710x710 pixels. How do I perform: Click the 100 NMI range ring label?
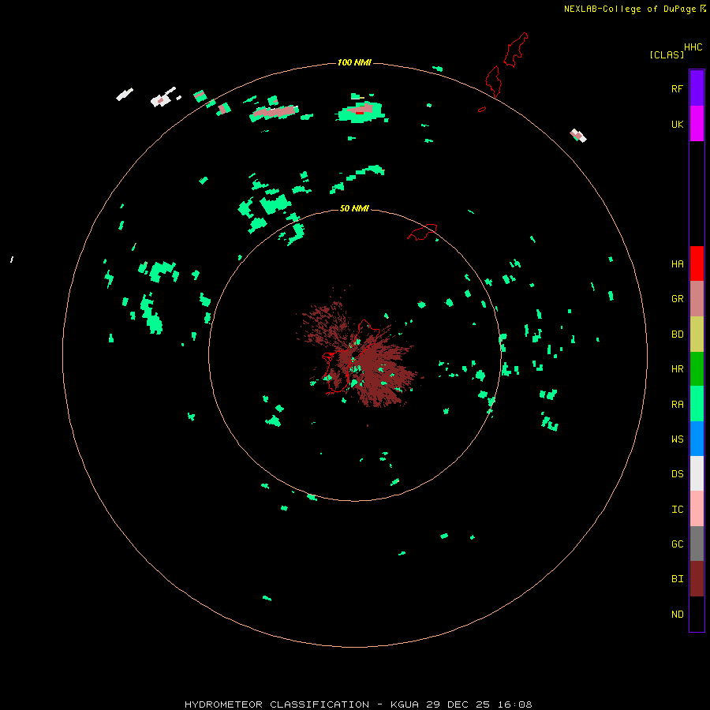[x=354, y=62]
